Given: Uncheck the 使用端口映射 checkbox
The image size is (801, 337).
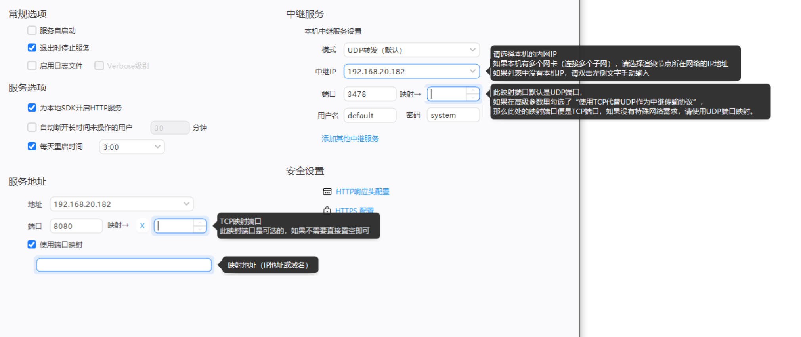Looking at the screenshot, I should (32, 244).
